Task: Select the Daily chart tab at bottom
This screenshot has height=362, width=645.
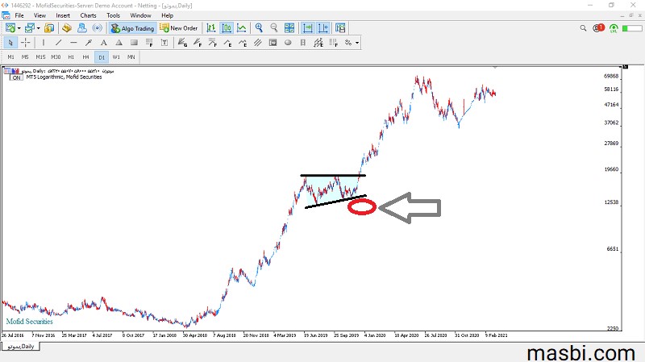Action: click(x=21, y=347)
